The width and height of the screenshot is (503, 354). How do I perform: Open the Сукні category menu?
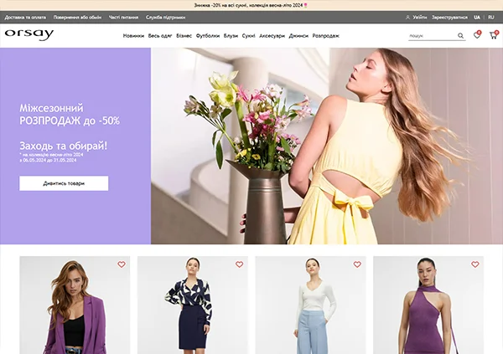click(x=248, y=36)
